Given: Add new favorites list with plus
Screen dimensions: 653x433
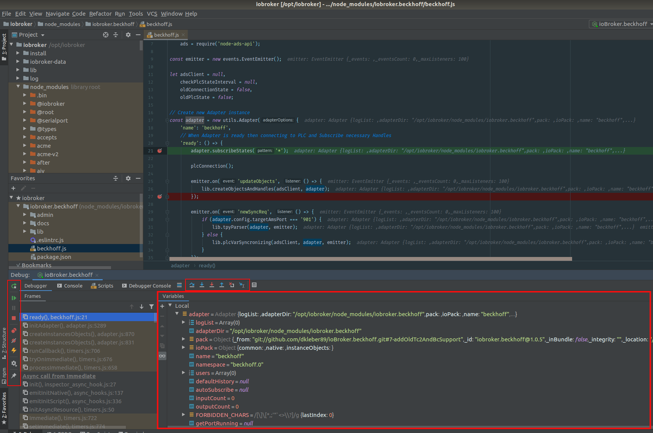Looking at the screenshot, I should tap(13, 188).
